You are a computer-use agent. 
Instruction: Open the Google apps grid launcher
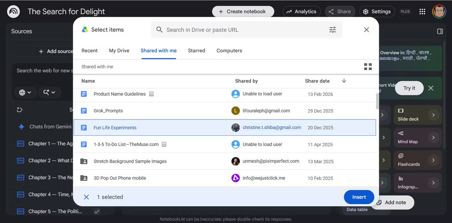point(422,12)
